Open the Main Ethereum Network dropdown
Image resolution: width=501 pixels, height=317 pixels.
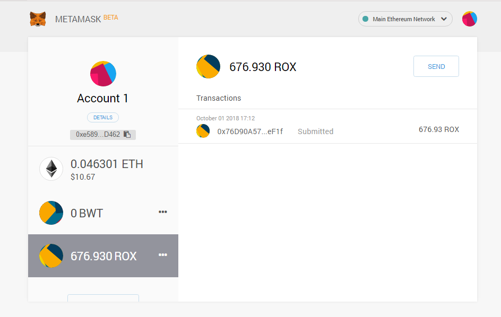click(405, 19)
